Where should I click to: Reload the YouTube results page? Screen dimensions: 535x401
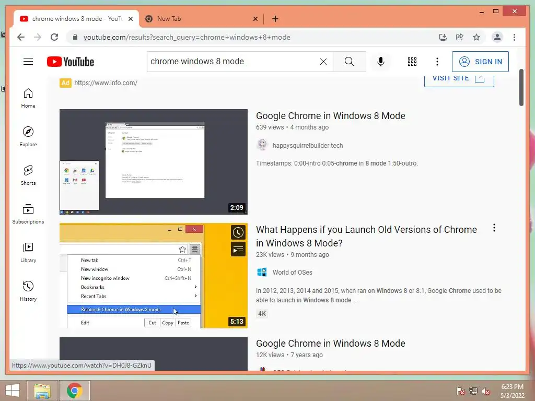(x=54, y=37)
